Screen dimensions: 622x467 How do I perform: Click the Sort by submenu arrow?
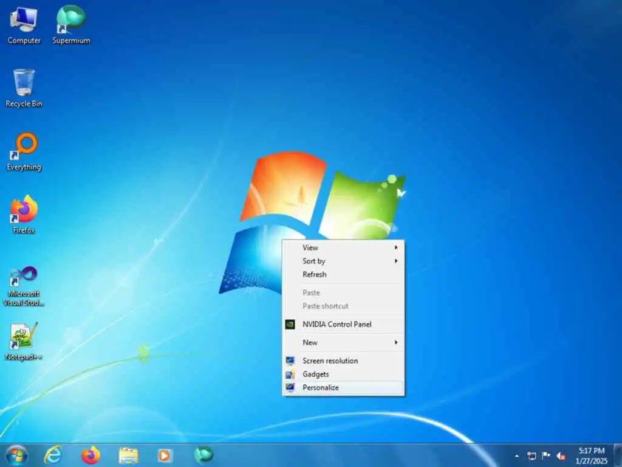[x=396, y=261]
